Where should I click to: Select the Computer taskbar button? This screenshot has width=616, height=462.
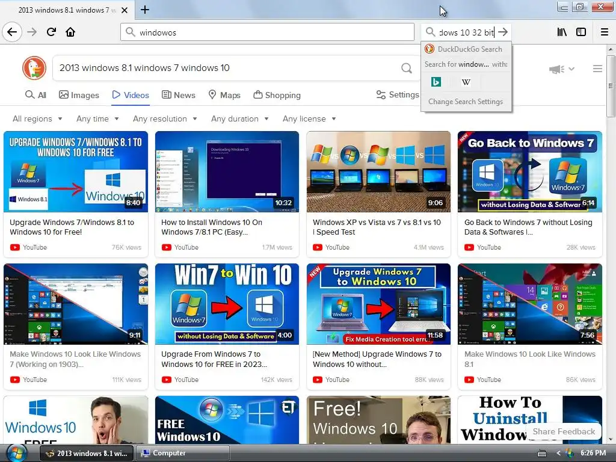183,453
